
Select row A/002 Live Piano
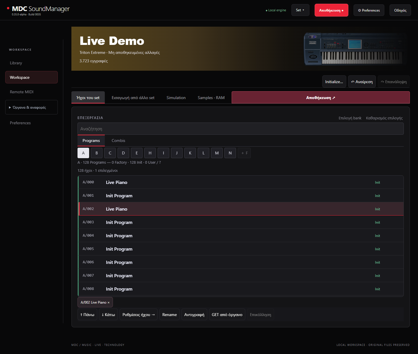[x=241, y=209]
